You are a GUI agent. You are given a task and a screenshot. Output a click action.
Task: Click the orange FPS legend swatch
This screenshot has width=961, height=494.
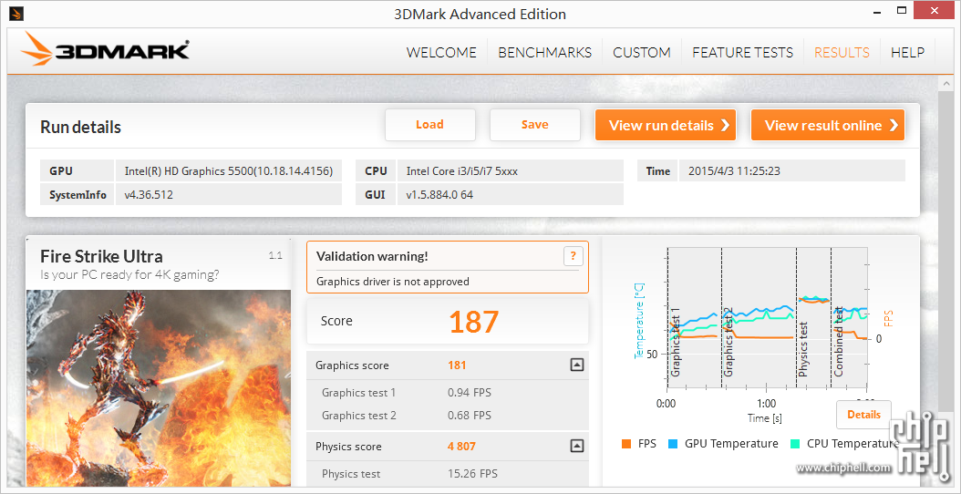tap(625, 444)
